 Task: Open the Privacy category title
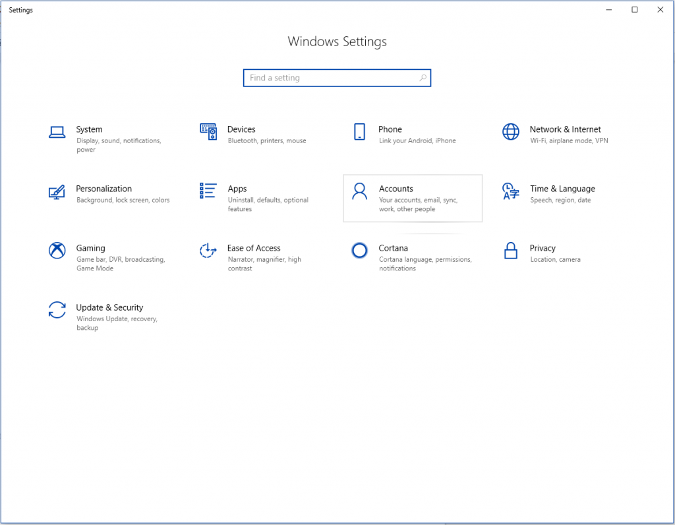(x=543, y=248)
